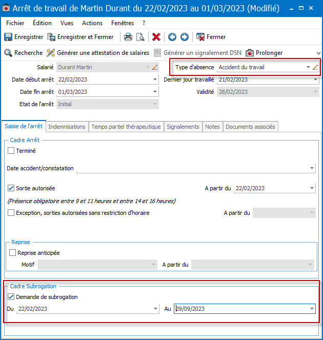Open the Édition menu
The image size is (323, 340).
click(x=42, y=23)
